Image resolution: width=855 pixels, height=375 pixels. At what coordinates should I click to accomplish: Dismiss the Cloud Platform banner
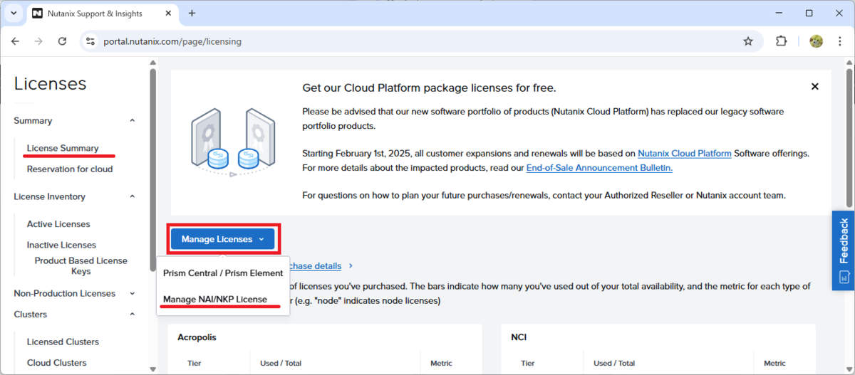point(815,87)
